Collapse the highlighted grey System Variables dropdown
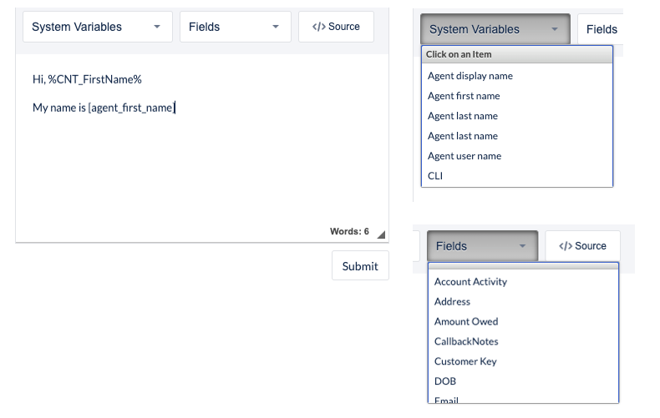 click(x=495, y=29)
